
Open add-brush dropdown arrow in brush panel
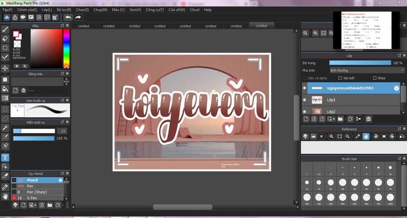[35, 205]
